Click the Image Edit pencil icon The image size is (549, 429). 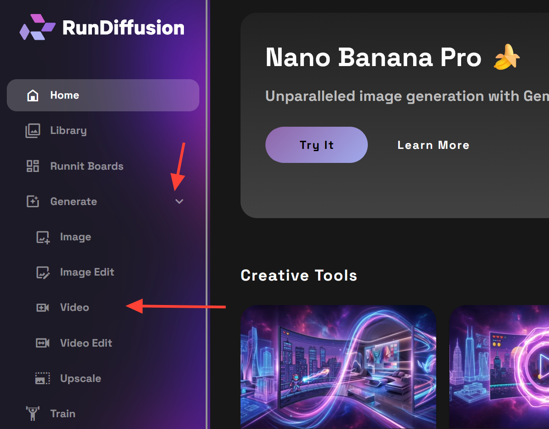[43, 272]
